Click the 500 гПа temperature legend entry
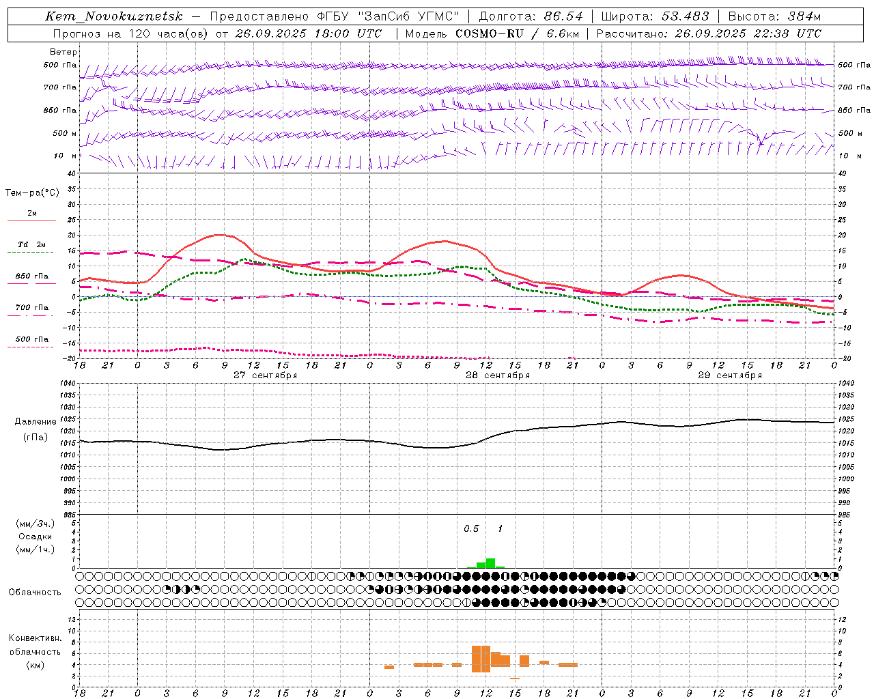 [x=32, y=339]
